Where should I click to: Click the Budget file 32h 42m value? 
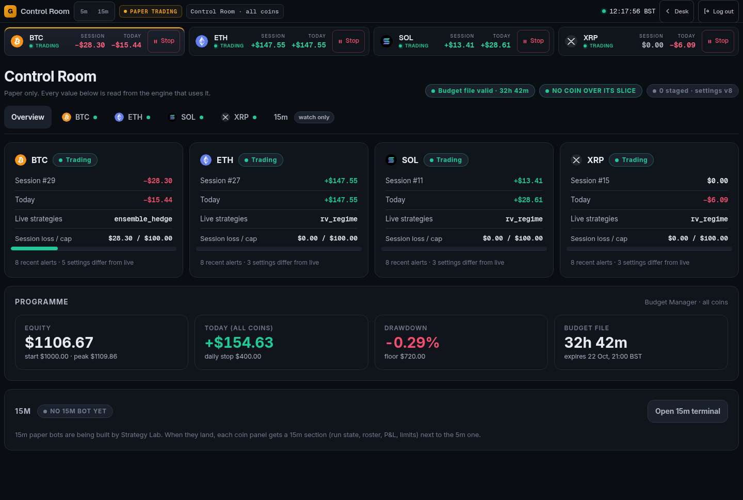595,342
